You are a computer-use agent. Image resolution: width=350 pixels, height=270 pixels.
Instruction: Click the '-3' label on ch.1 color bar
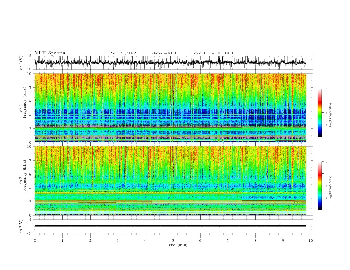pos(326,89)
